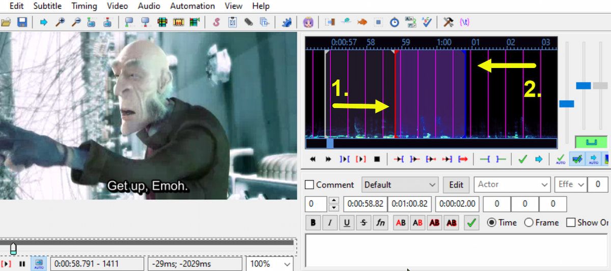Click Snap subtitle end to video icon
The image size is (611, 271).
coord(146,22)
